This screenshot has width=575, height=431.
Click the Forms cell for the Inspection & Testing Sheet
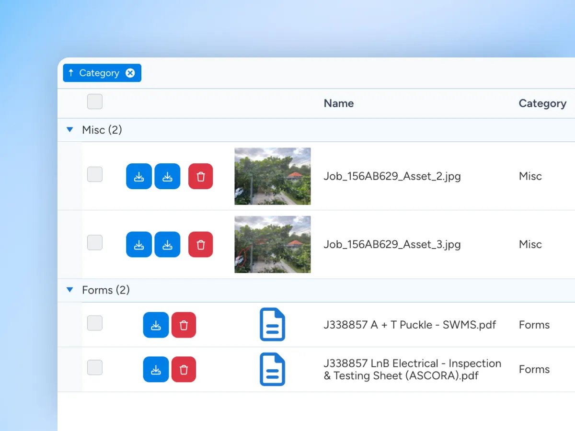[534, 369]
